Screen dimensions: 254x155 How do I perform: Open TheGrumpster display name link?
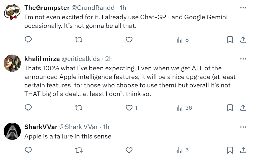[x=47, y=8]
